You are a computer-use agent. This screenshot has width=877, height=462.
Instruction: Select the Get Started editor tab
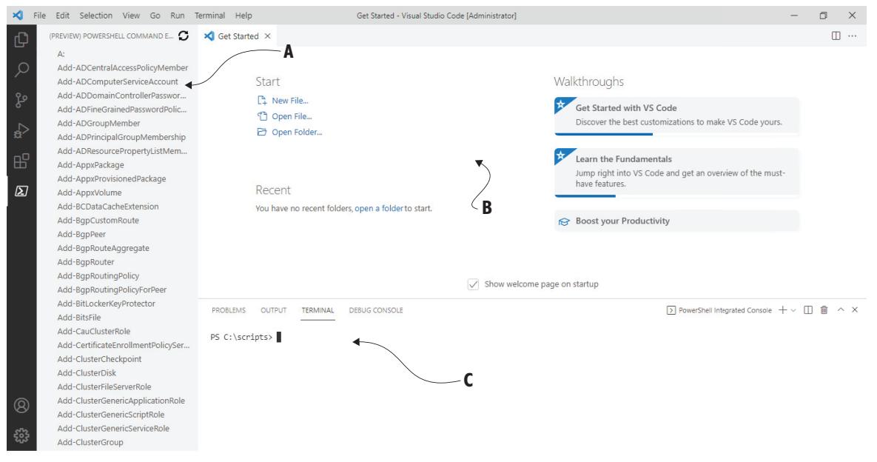tap(238, 36)
